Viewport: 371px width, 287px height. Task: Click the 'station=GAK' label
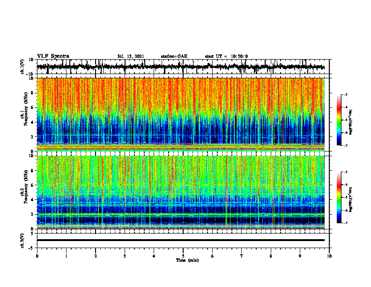pos(174,56)
